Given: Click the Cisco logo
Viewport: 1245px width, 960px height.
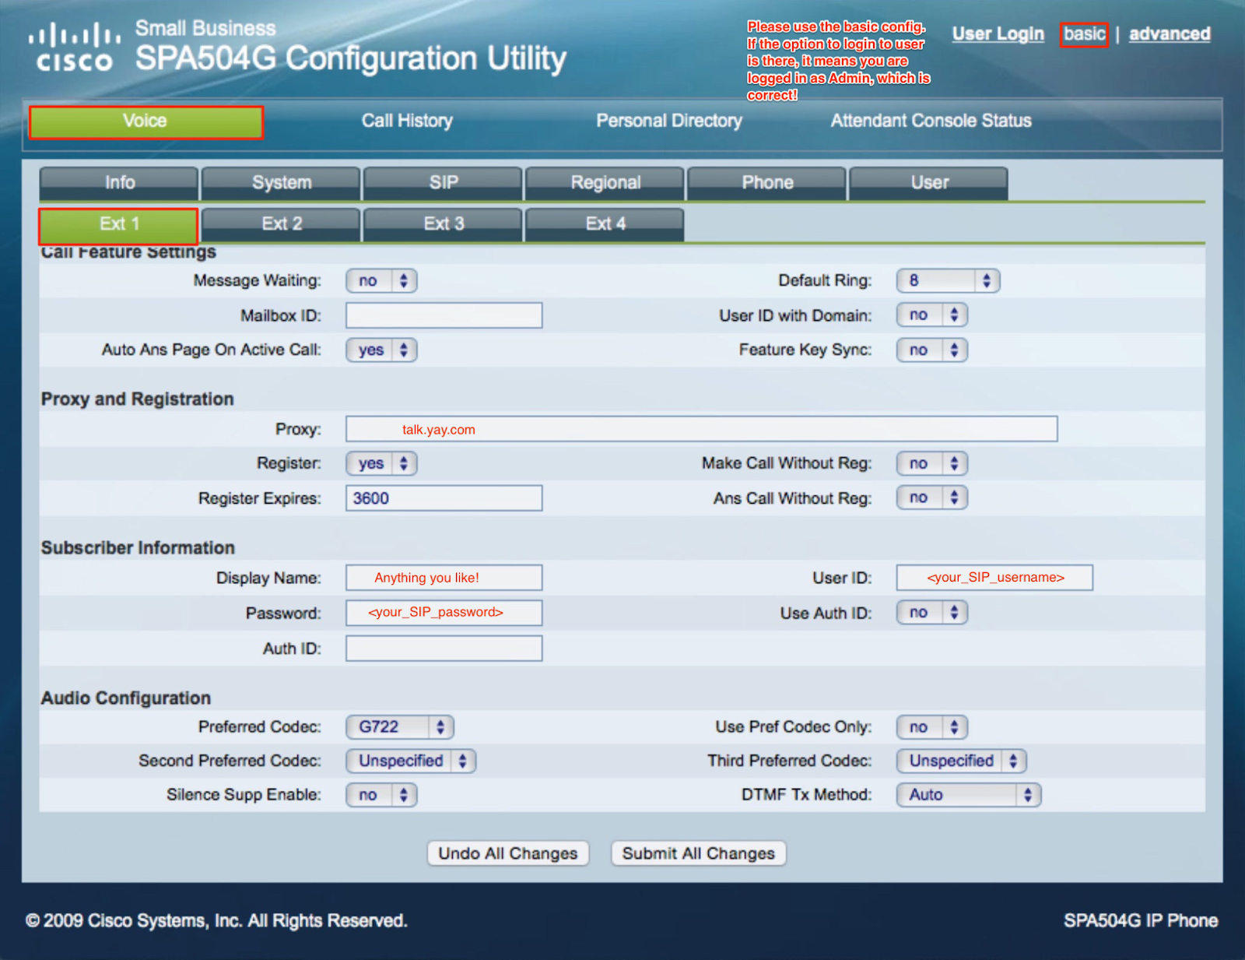Looking at the screenshot, I should click(x=75, y=47).
